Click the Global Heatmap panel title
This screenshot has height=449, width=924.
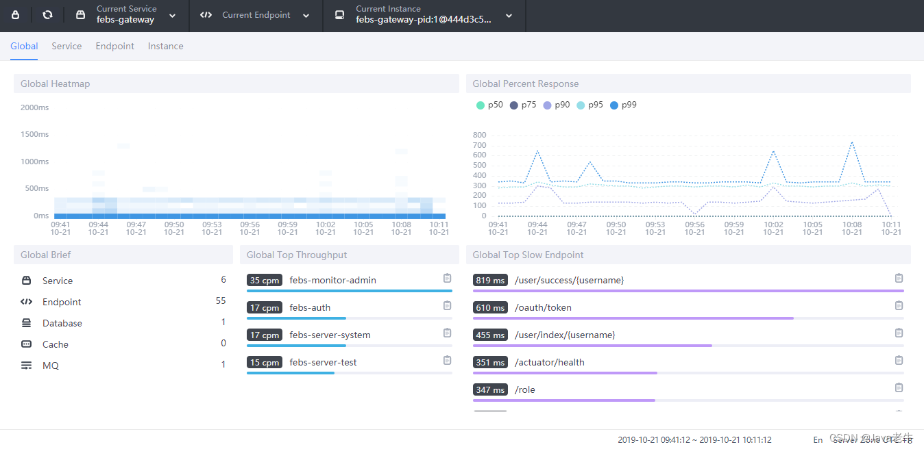click(x=56, y=84)
